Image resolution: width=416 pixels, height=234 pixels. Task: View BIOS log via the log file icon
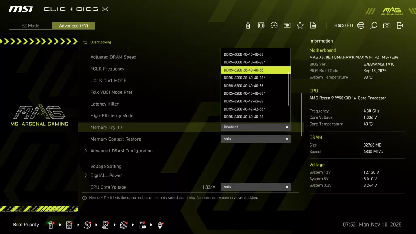coord(313,25)
